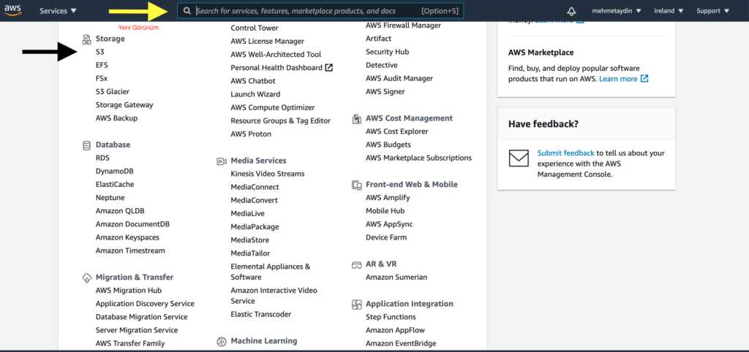Open the RDS database service
The width and height of the screenshot is (749, 352).
(x=102, y=158)
